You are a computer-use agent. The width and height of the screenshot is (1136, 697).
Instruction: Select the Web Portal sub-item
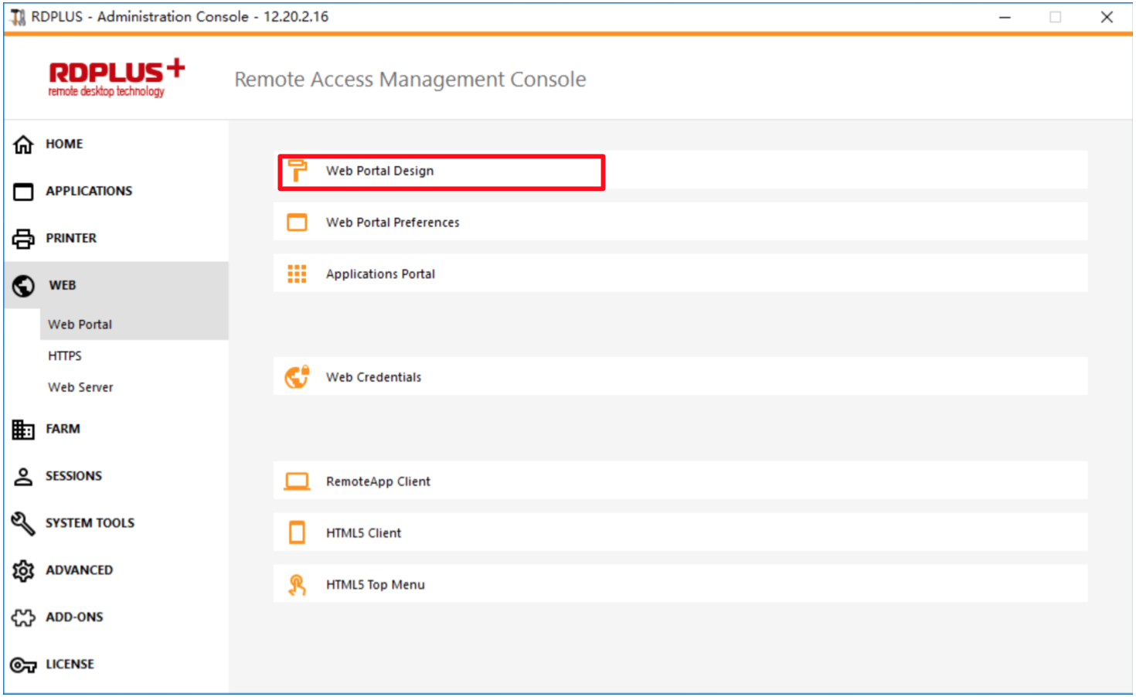(80, 325)
